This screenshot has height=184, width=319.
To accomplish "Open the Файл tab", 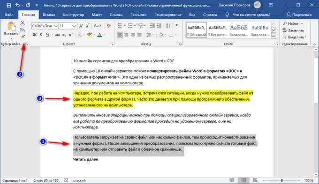I will [9, 15].
